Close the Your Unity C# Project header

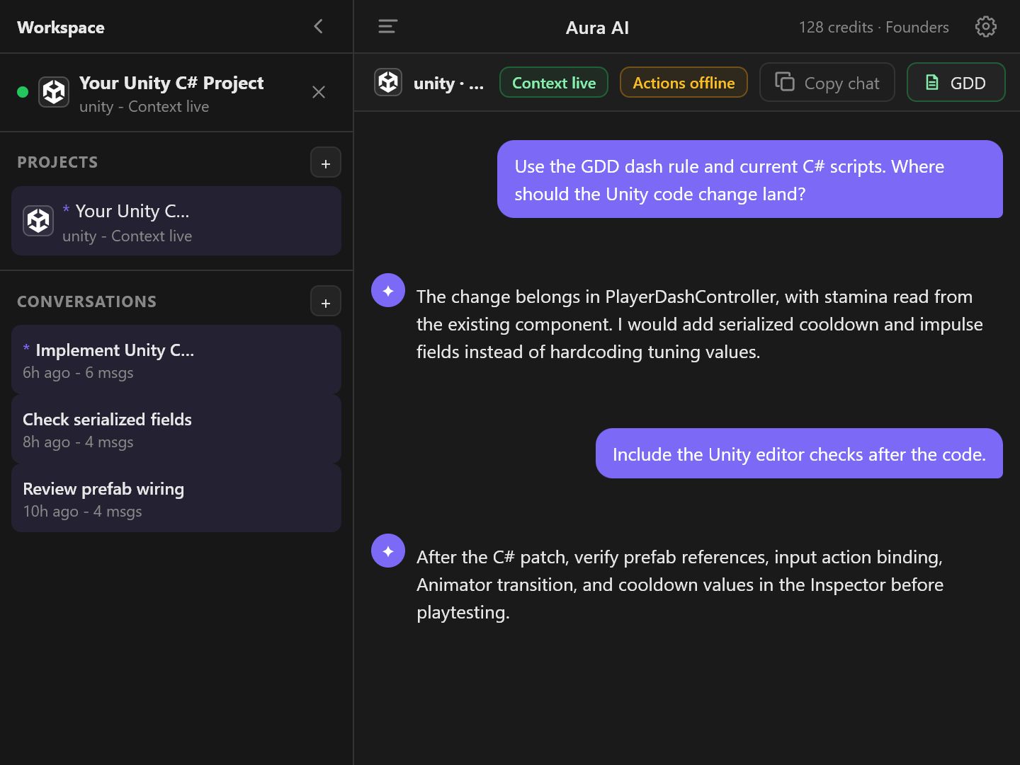pyautogui.click(x=319, y=92)
